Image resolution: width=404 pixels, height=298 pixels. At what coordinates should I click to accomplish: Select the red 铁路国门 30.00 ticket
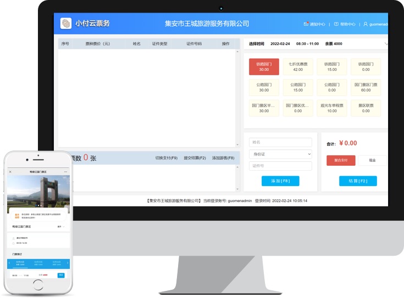[264, 66]
